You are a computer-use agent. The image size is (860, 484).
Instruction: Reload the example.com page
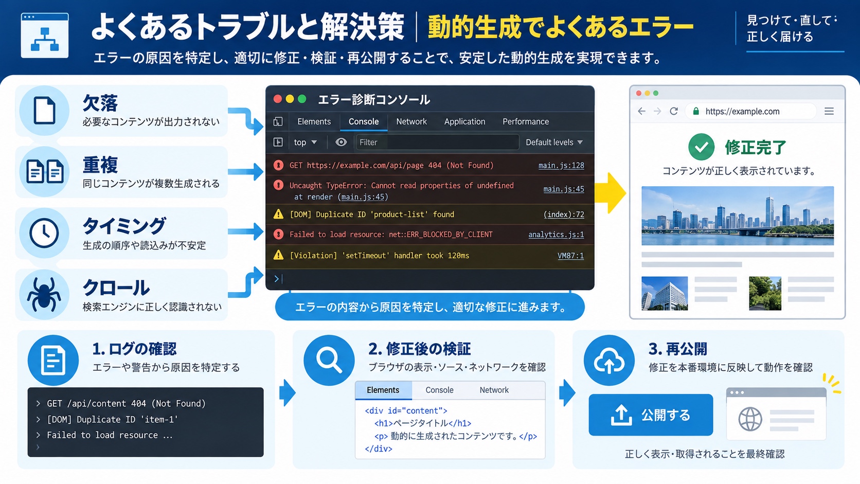[674, 111]
